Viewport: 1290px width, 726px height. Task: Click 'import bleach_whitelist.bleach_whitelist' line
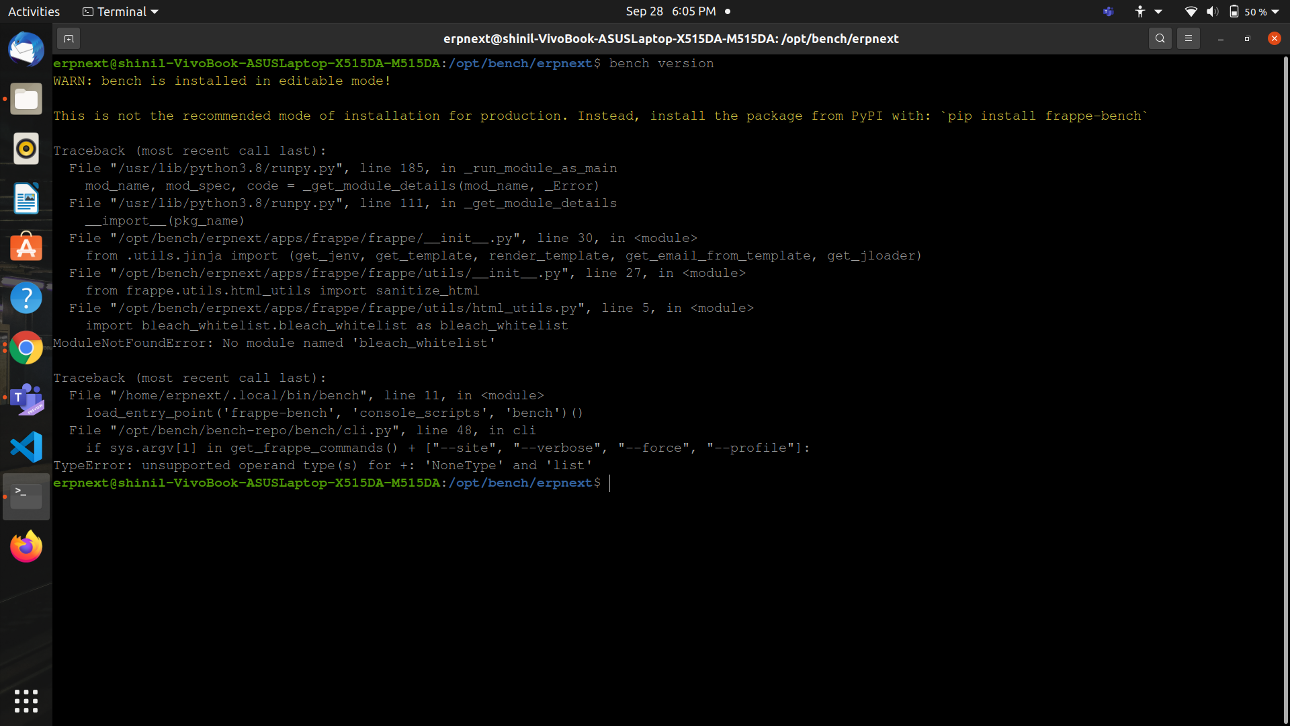tap(327, 325)
